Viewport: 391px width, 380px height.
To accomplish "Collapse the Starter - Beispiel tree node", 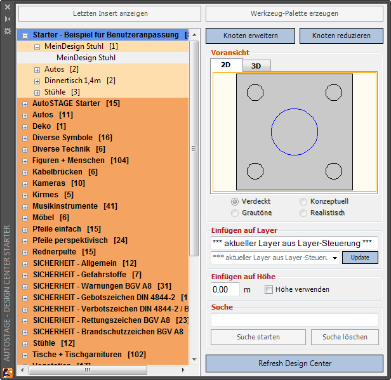I will click(x=25, y=36).
